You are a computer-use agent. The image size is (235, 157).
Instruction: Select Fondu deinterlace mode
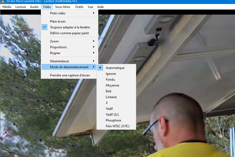(x=116, y=79)
